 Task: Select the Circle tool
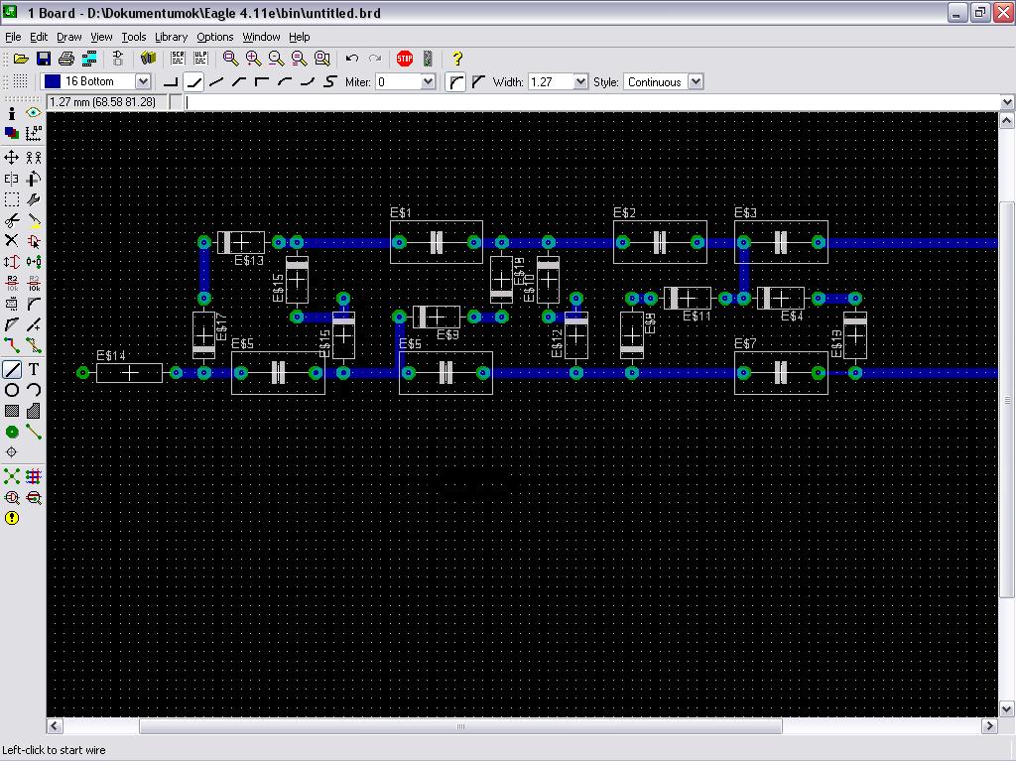tap(12, 390)
